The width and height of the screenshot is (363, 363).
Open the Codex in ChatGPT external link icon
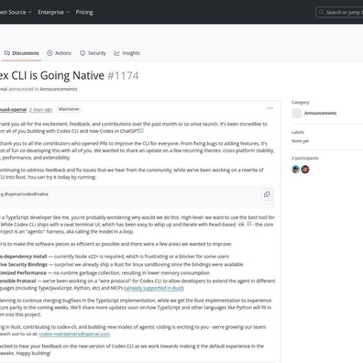tap(141, 131)
